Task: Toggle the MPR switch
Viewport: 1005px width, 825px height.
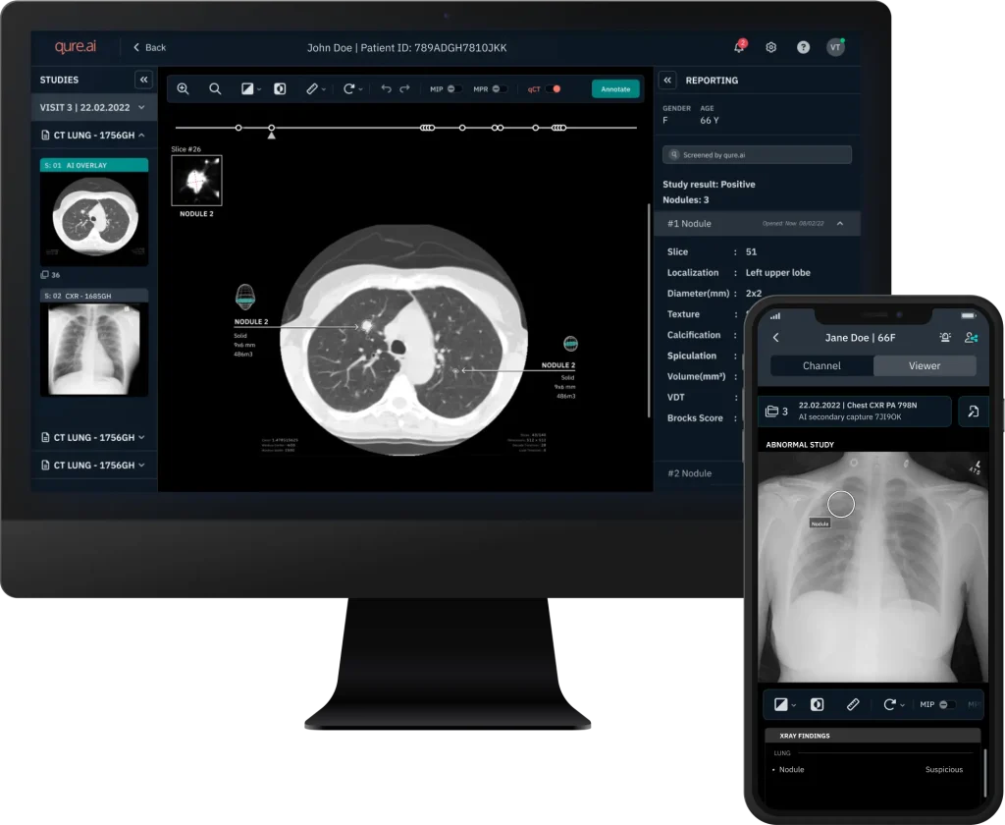Action: 499,89
